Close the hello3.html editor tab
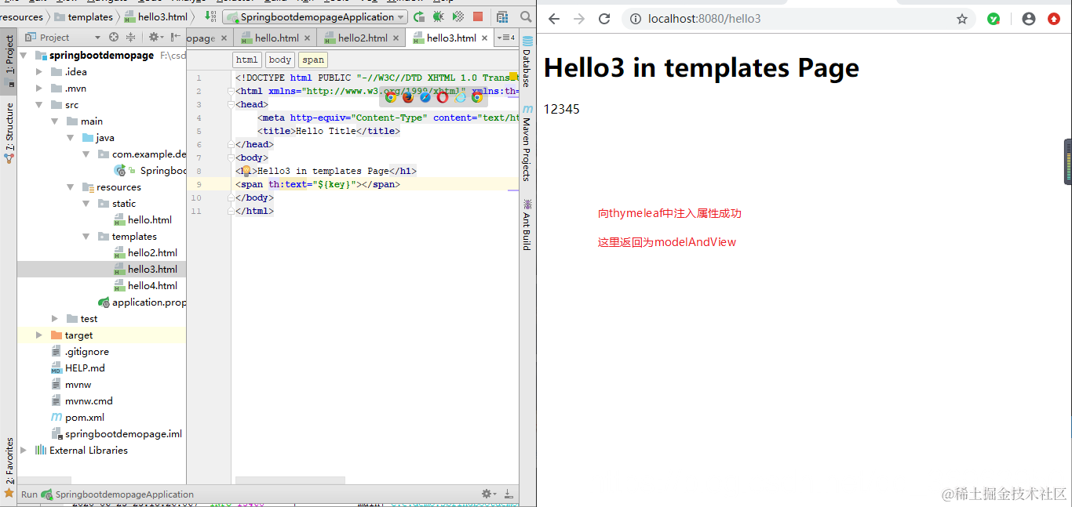 (x=484, y=38)
